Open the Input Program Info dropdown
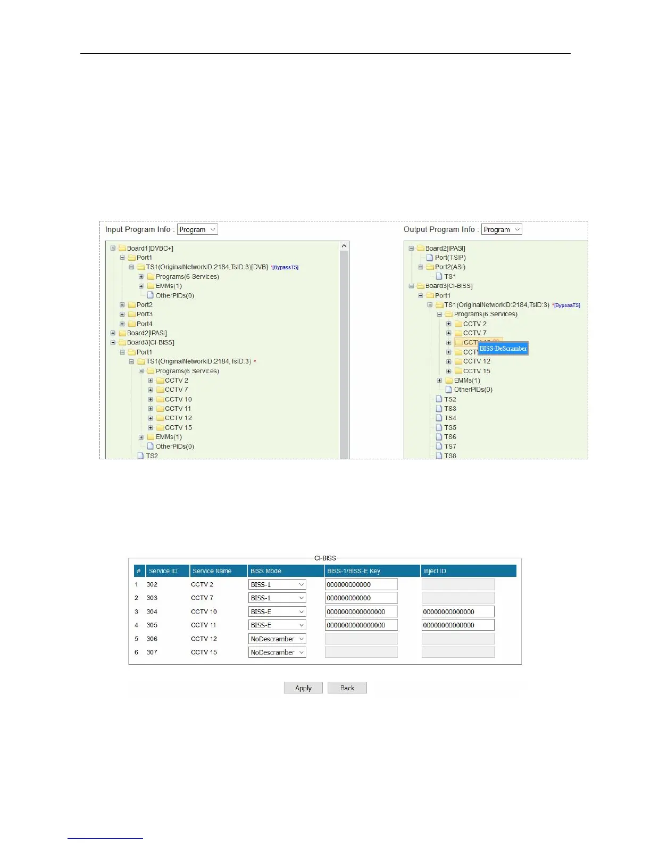The height and width of the screenshot is (843, 651). pyautogui.click(x=197, y=229)
